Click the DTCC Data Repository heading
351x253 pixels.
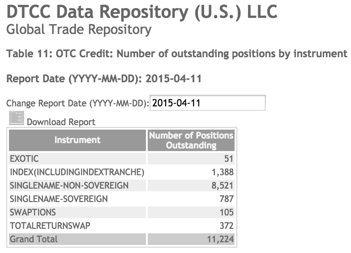(142, 12)
